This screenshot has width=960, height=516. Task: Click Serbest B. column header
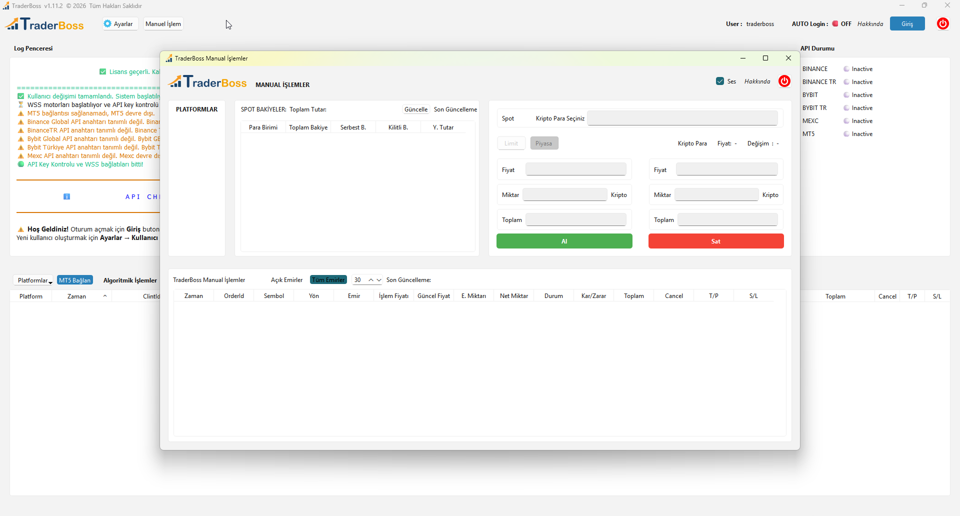coord(353,127)
